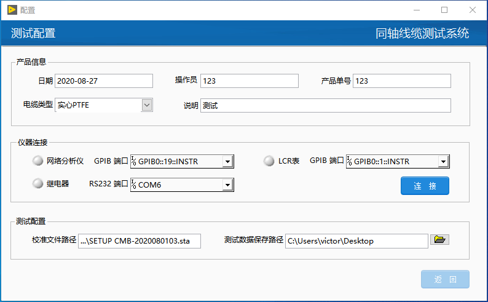The width and height of the screenshot is (488, 302).
Task: Click the I/O icon in network analyzer GPIB field
Action: pyautogui.click(x=134, y=162)
